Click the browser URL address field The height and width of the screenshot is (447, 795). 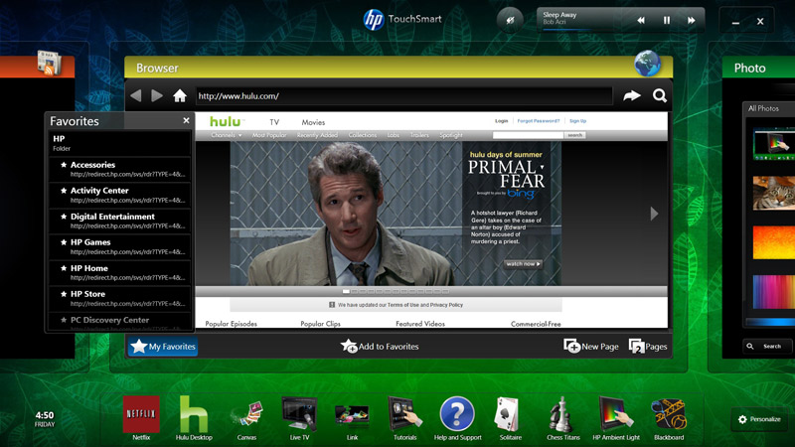pyautogui.click(x=403, y=95)
